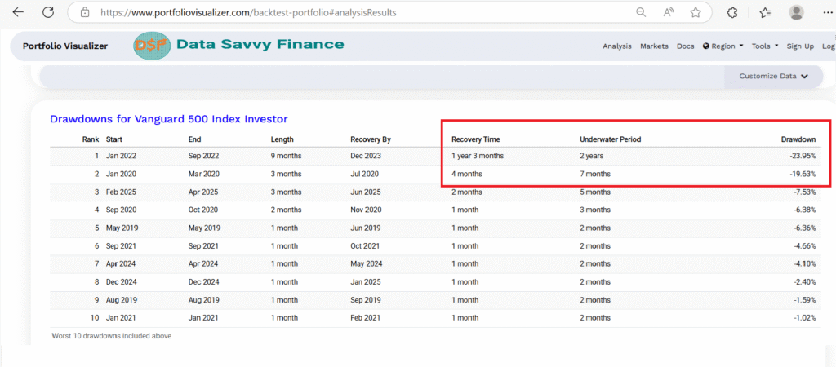836x367 pixels.
Task: Open the Tools dropdown menu
Action: pos(765,46)
